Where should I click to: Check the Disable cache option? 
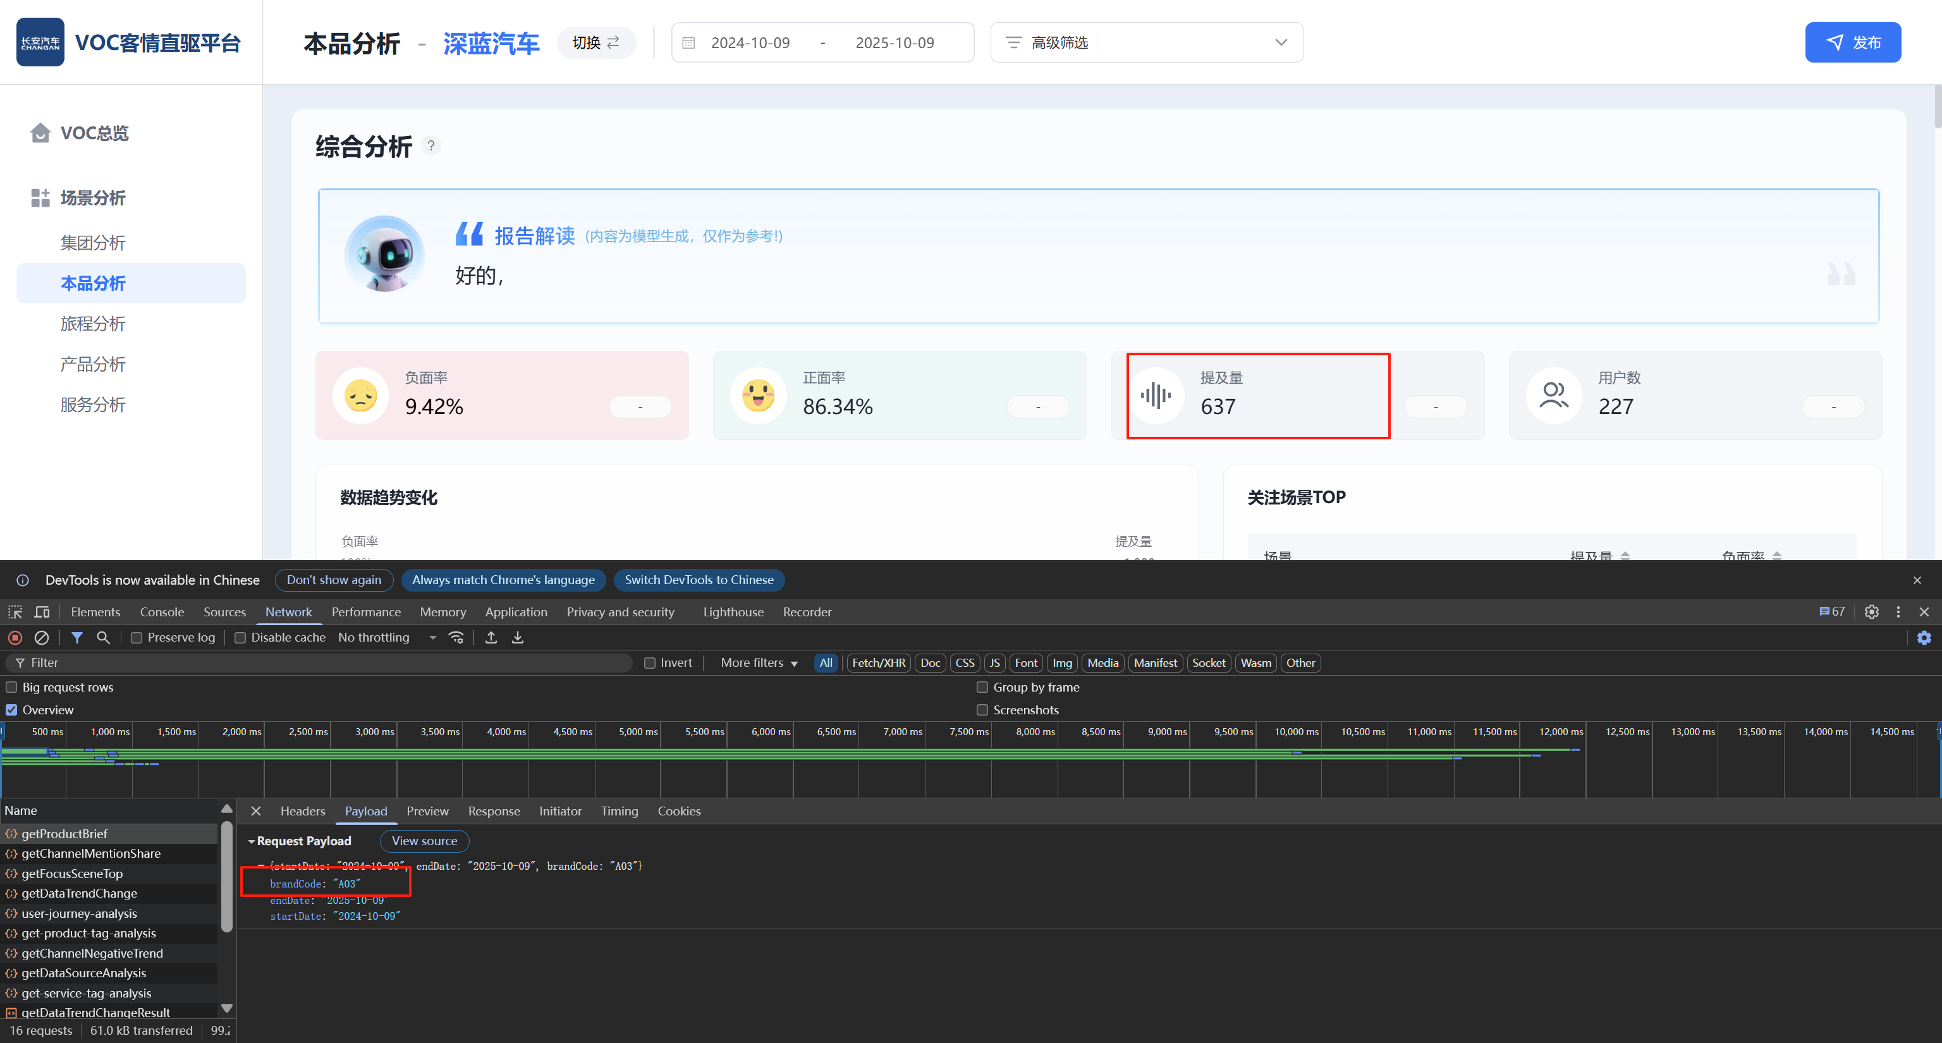point(240,638)
